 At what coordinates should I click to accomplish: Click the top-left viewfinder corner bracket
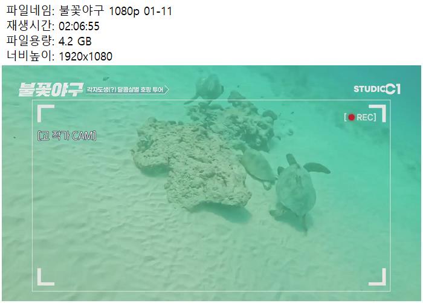click(x=45, y=113)
